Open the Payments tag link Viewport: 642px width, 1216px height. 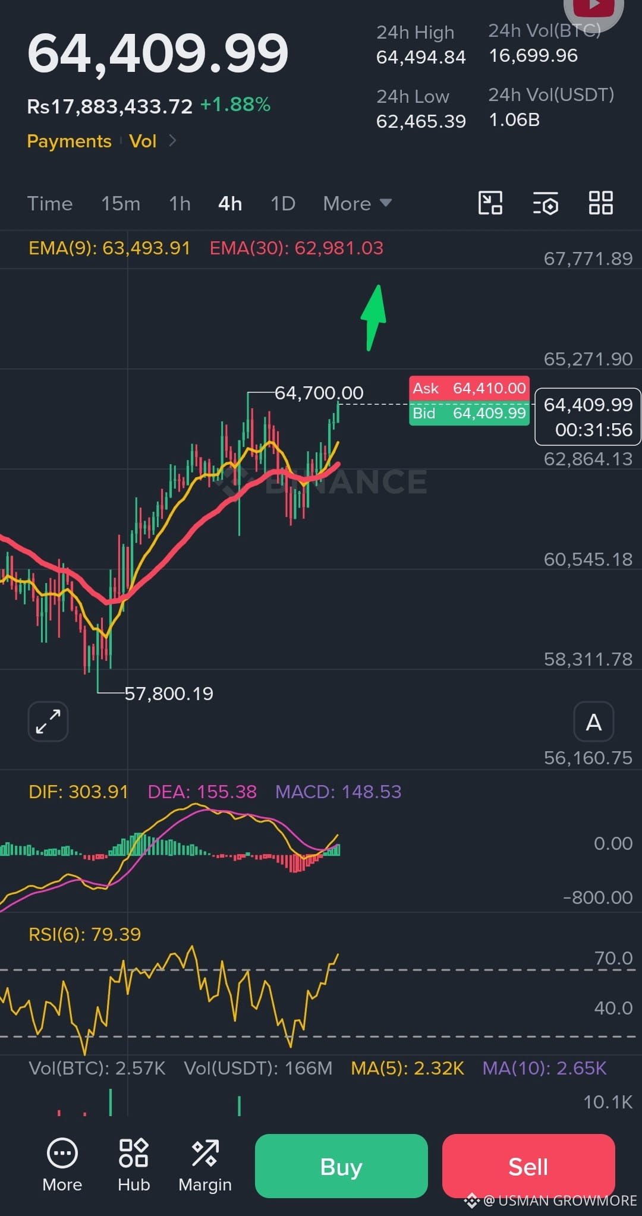point(69,141)
